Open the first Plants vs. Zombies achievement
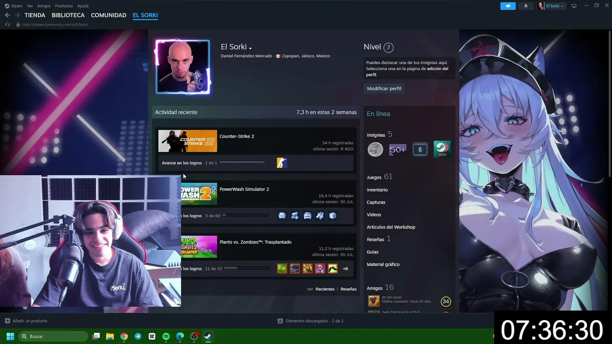 282,269
